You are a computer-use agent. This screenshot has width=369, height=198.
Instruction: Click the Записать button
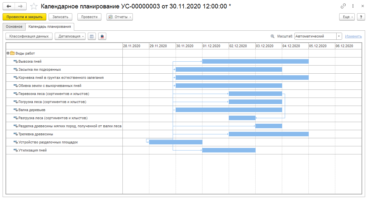pyautogui.click(x=60, y=17)
